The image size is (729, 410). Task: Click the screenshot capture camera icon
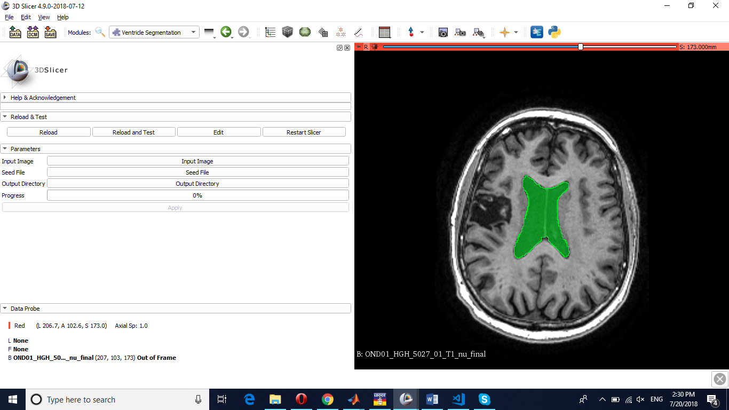pos(443,33)
